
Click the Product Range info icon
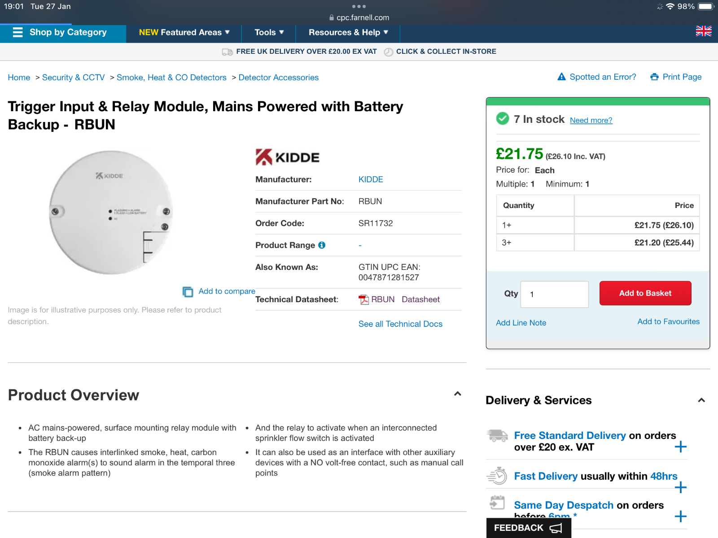322,245
